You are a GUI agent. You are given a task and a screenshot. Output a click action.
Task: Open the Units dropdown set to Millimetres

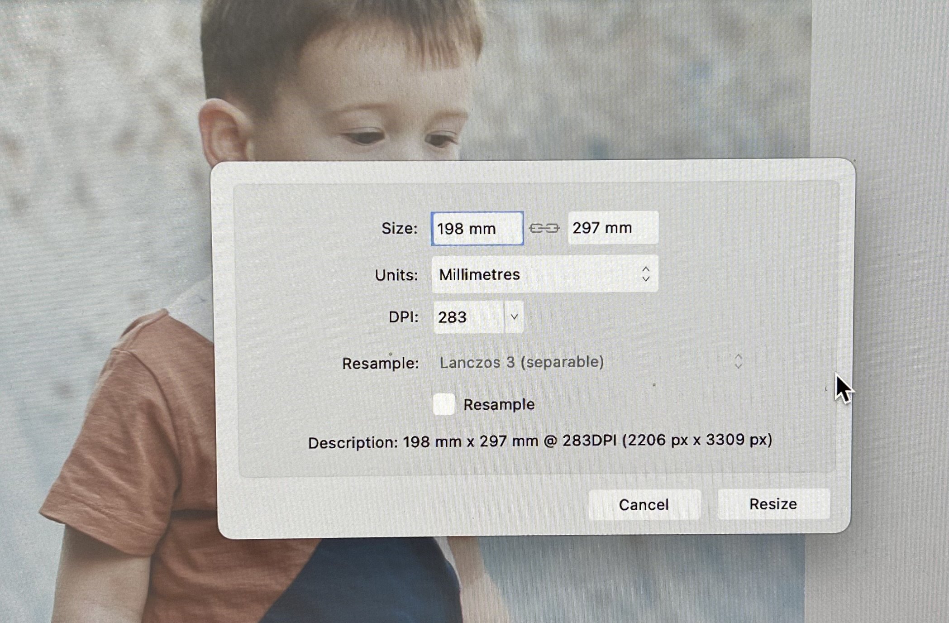point(545,274)
